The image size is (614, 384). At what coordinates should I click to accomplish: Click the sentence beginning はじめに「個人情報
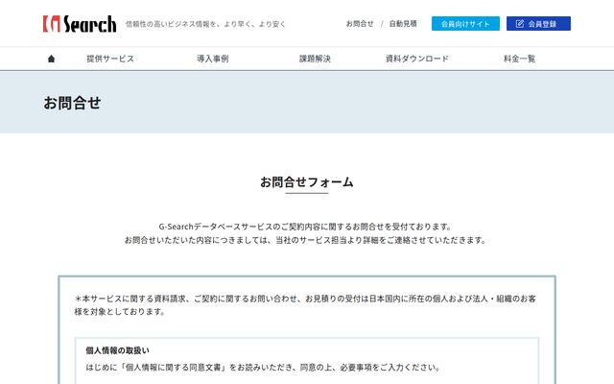pyautogui.click(x=263, y=367)
